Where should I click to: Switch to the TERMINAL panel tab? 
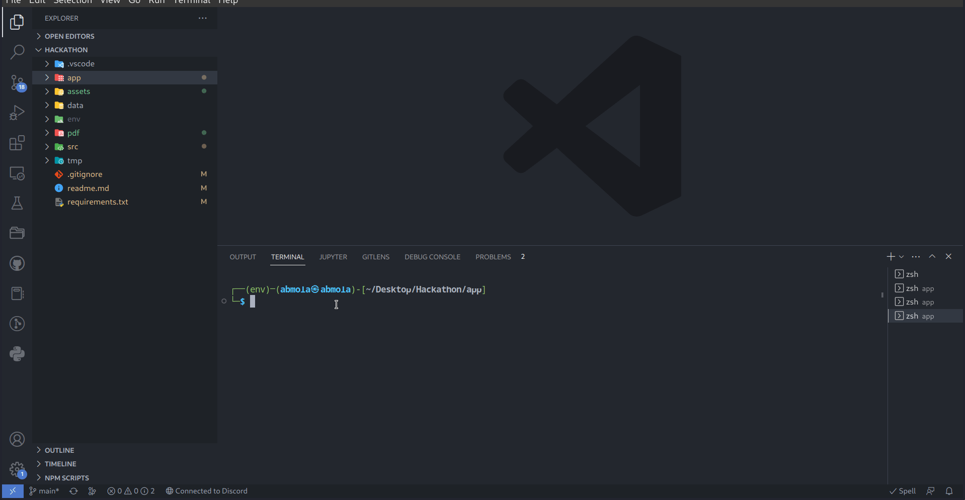coord(288,257)
